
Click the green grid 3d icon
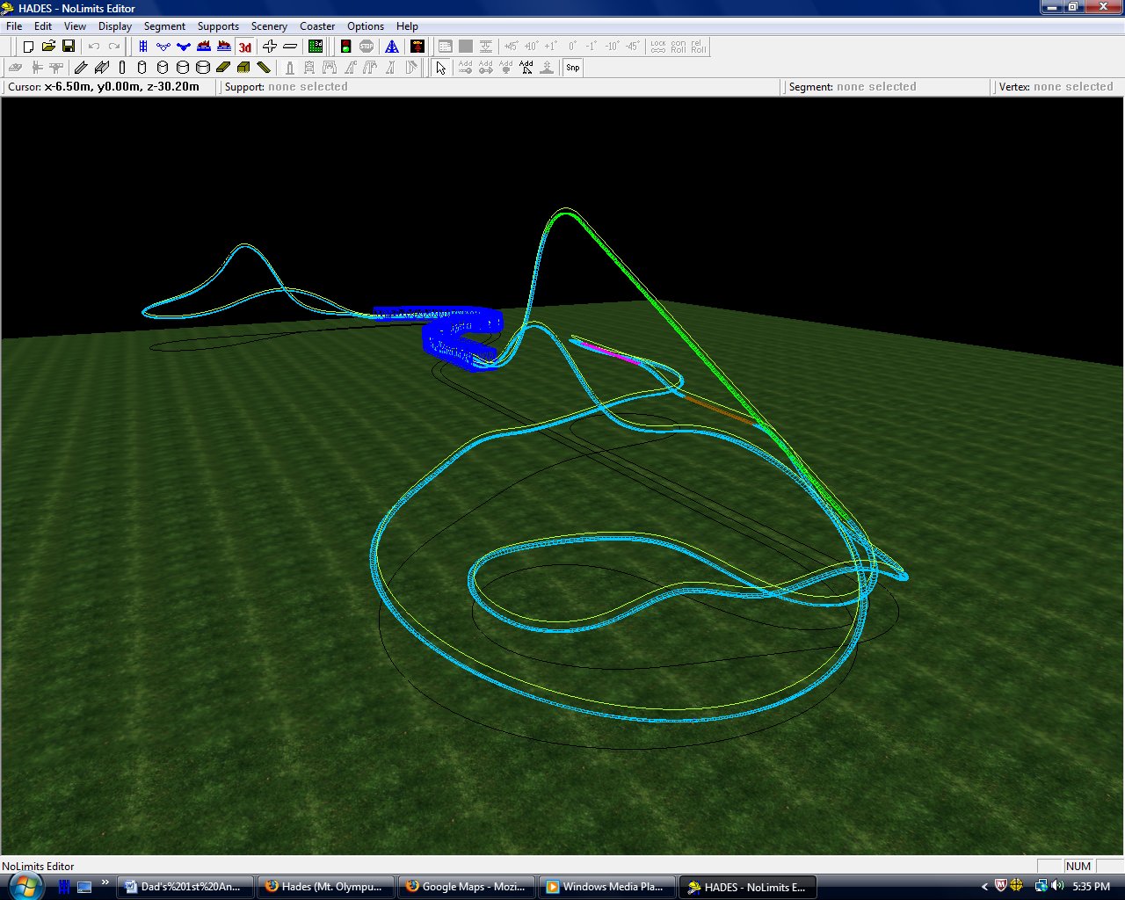(x=316, y=47)
